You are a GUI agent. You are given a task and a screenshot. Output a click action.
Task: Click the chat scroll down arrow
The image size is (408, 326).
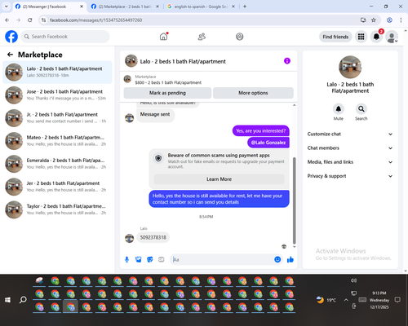(294, 247)
